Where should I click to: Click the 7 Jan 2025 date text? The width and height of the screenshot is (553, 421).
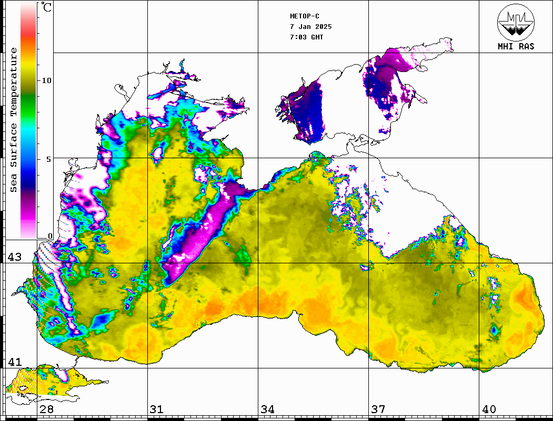(310, 27)
